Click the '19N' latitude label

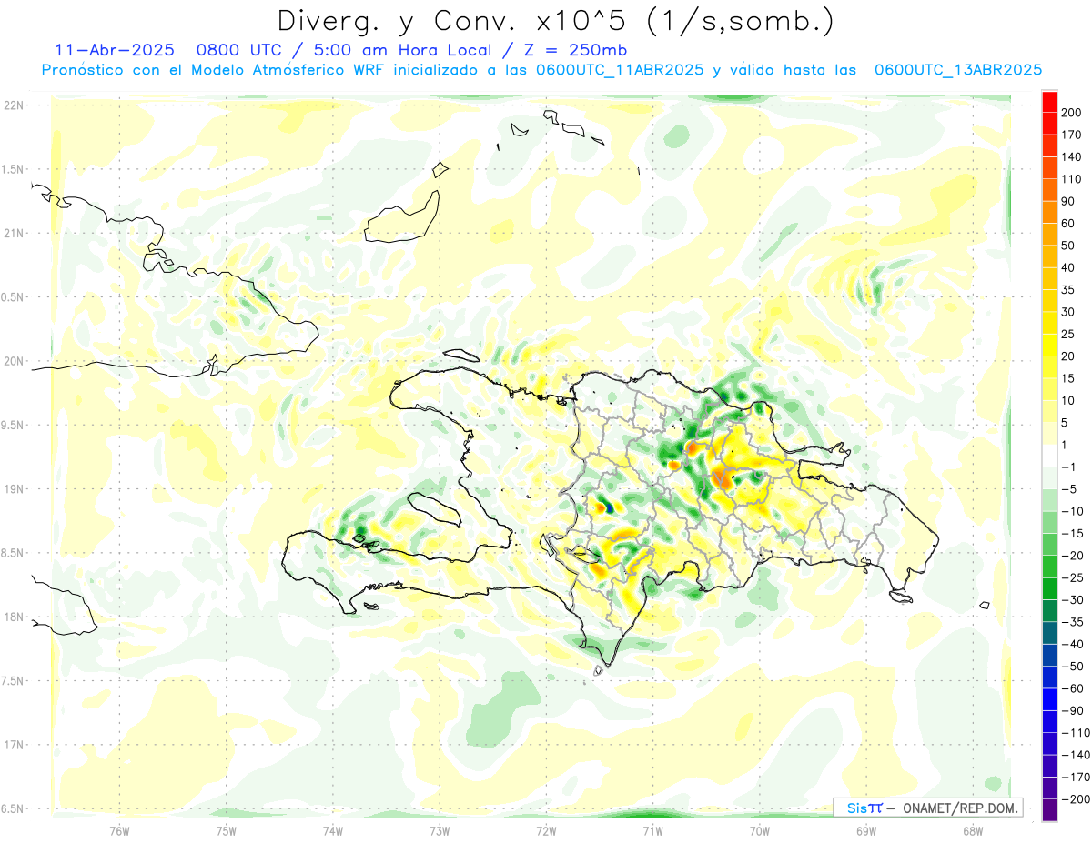coord(14,489)
